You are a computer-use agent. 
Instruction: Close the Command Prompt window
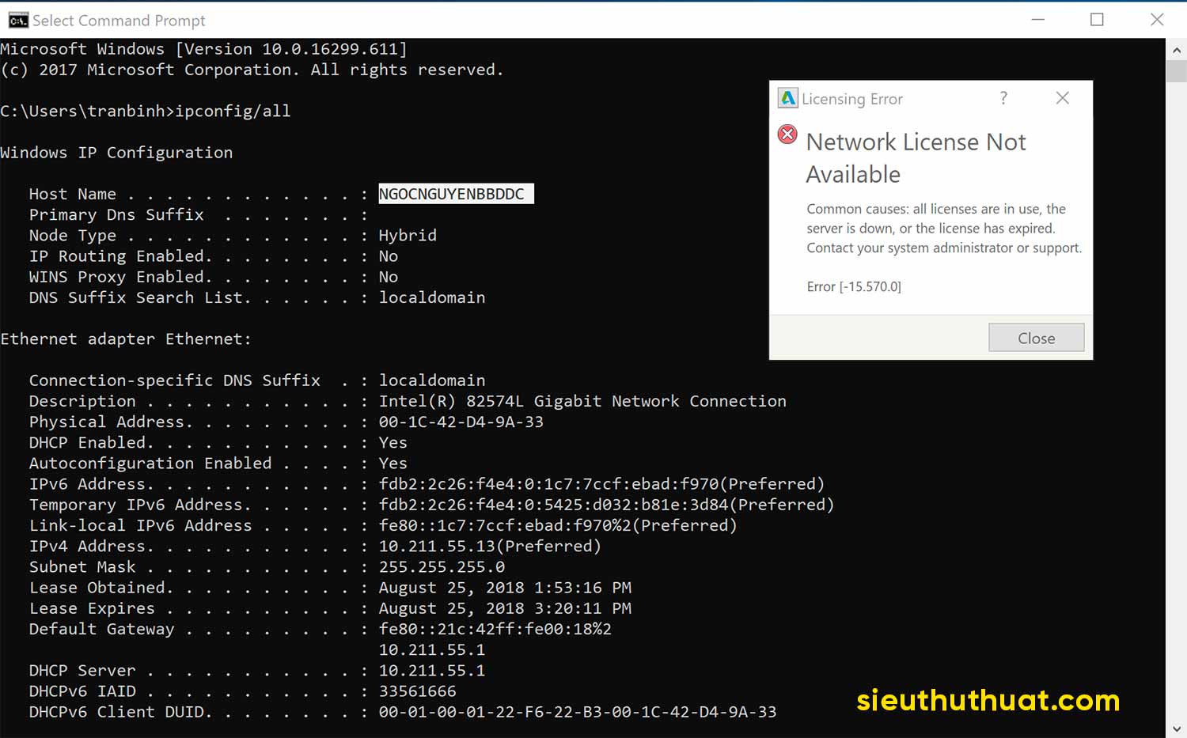tap(1157, 20)
